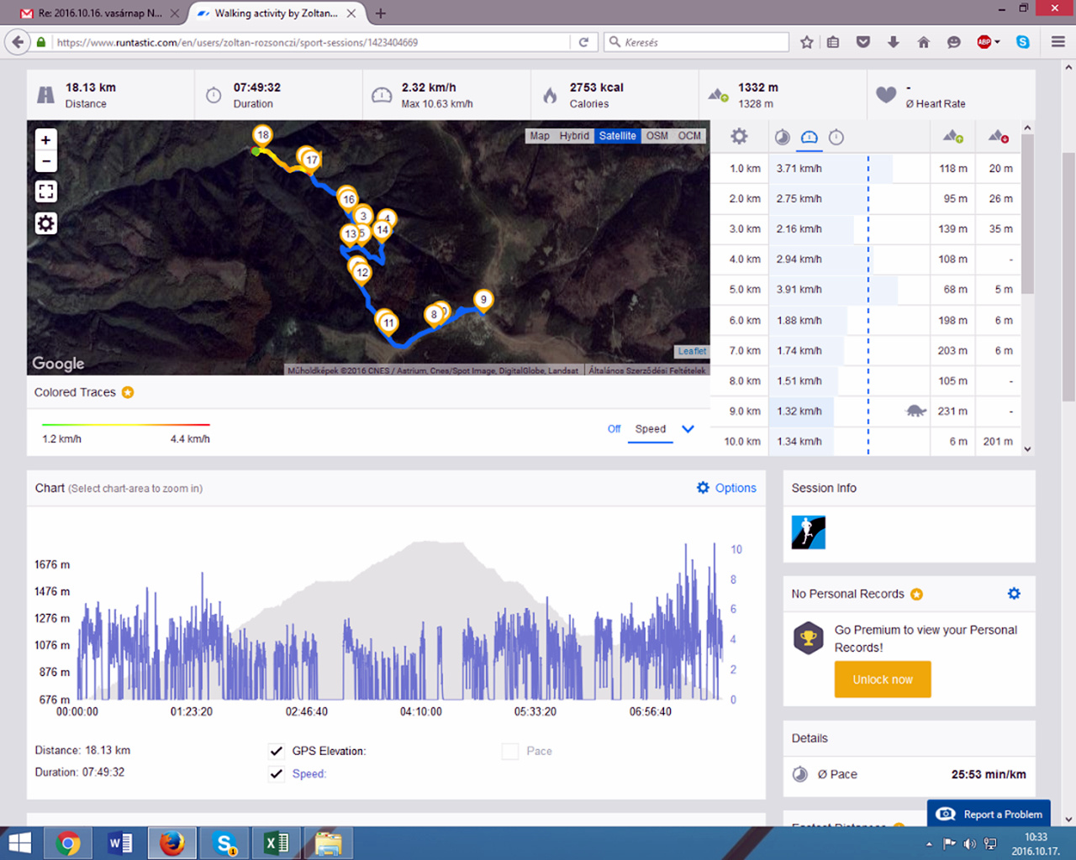Open Excel from the taskbar
The image size is (1076, 860).
coord(276,843)
